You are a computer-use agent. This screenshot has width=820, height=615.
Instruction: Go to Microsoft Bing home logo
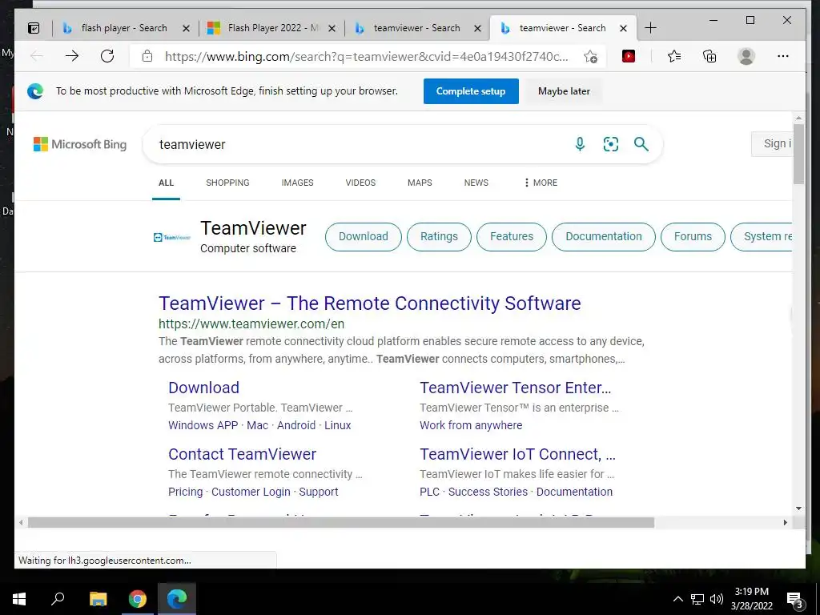click(x=80, y=144)
